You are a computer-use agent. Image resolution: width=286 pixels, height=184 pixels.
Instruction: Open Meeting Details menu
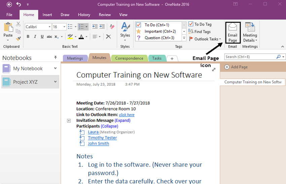250,32
